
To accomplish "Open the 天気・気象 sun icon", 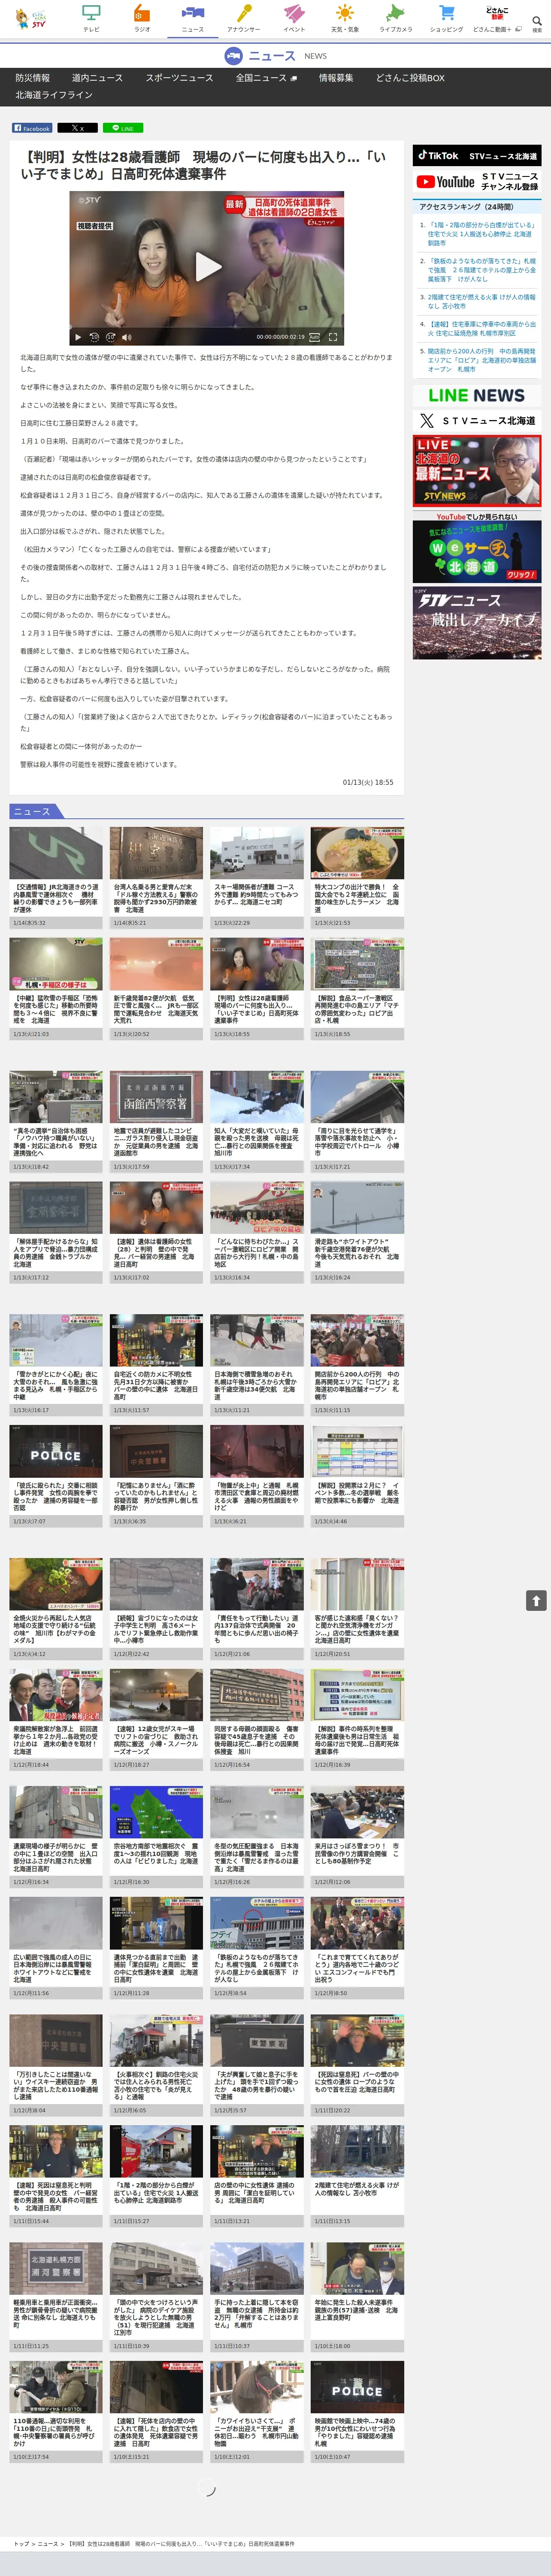I will (x=345, y=18).
